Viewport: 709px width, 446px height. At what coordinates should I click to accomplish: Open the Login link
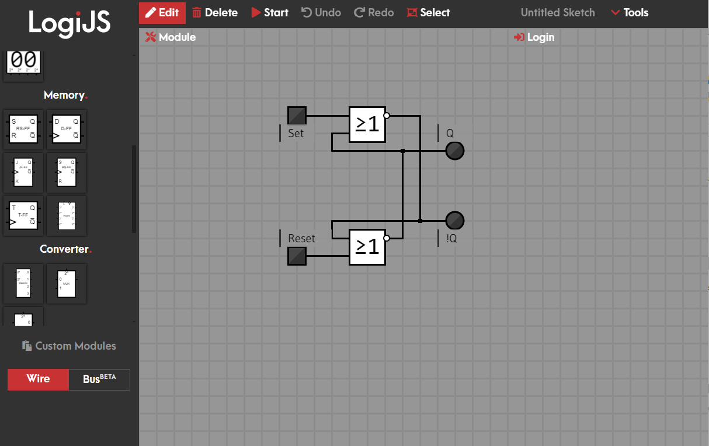click(534, 37)
